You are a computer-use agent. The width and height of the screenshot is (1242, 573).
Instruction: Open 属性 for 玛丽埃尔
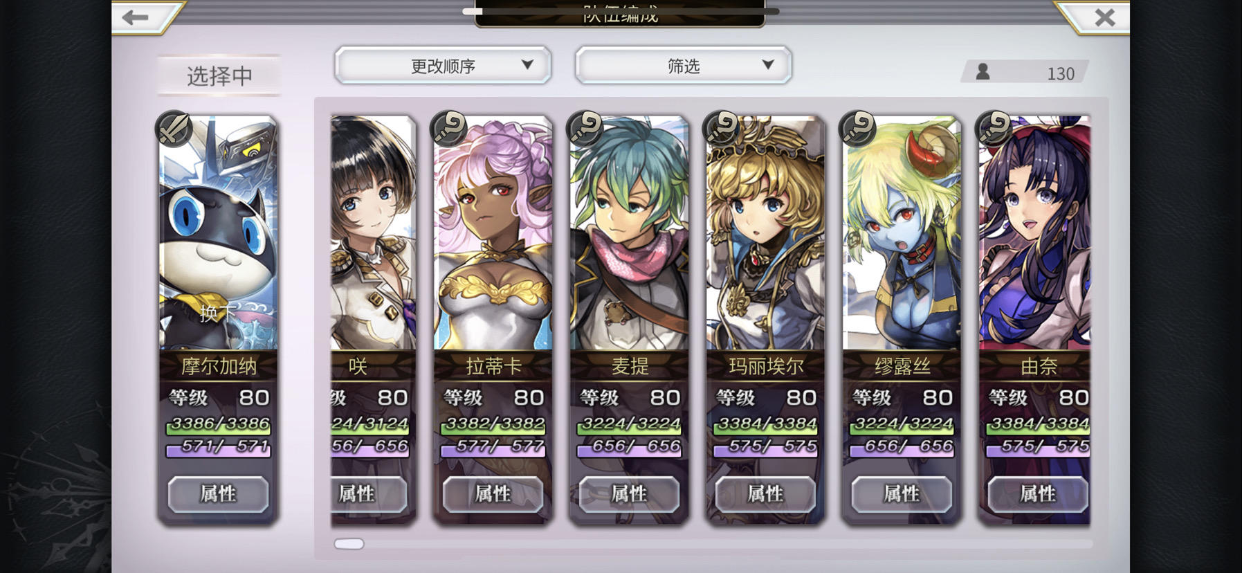click(x=765, y=494)
